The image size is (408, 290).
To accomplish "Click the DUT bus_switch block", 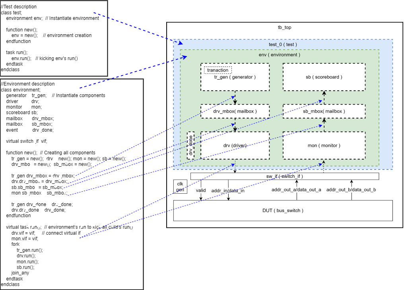I will pos(283,210).
